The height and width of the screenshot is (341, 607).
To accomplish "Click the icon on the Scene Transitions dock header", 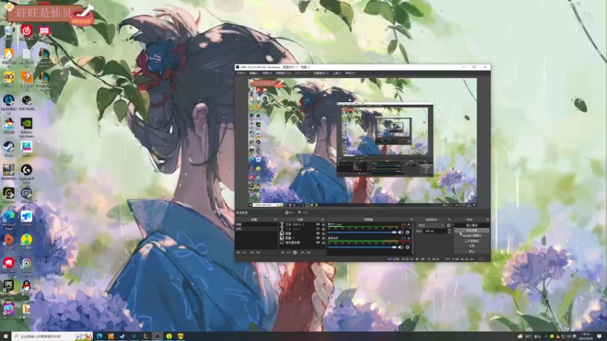I will pos(449,220).
